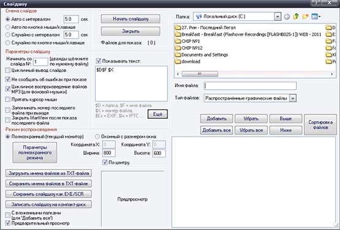Click 'Убрать все' button
The image size is (340, 230).
tap(251, 130)
